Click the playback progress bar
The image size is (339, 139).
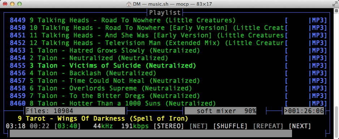click(151, 134)
